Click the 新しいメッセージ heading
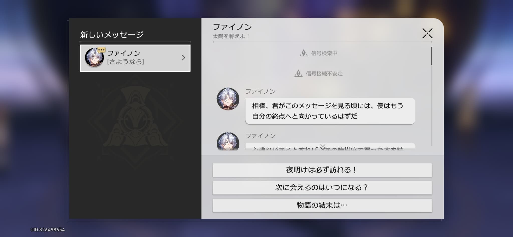 tap(111, 35)
